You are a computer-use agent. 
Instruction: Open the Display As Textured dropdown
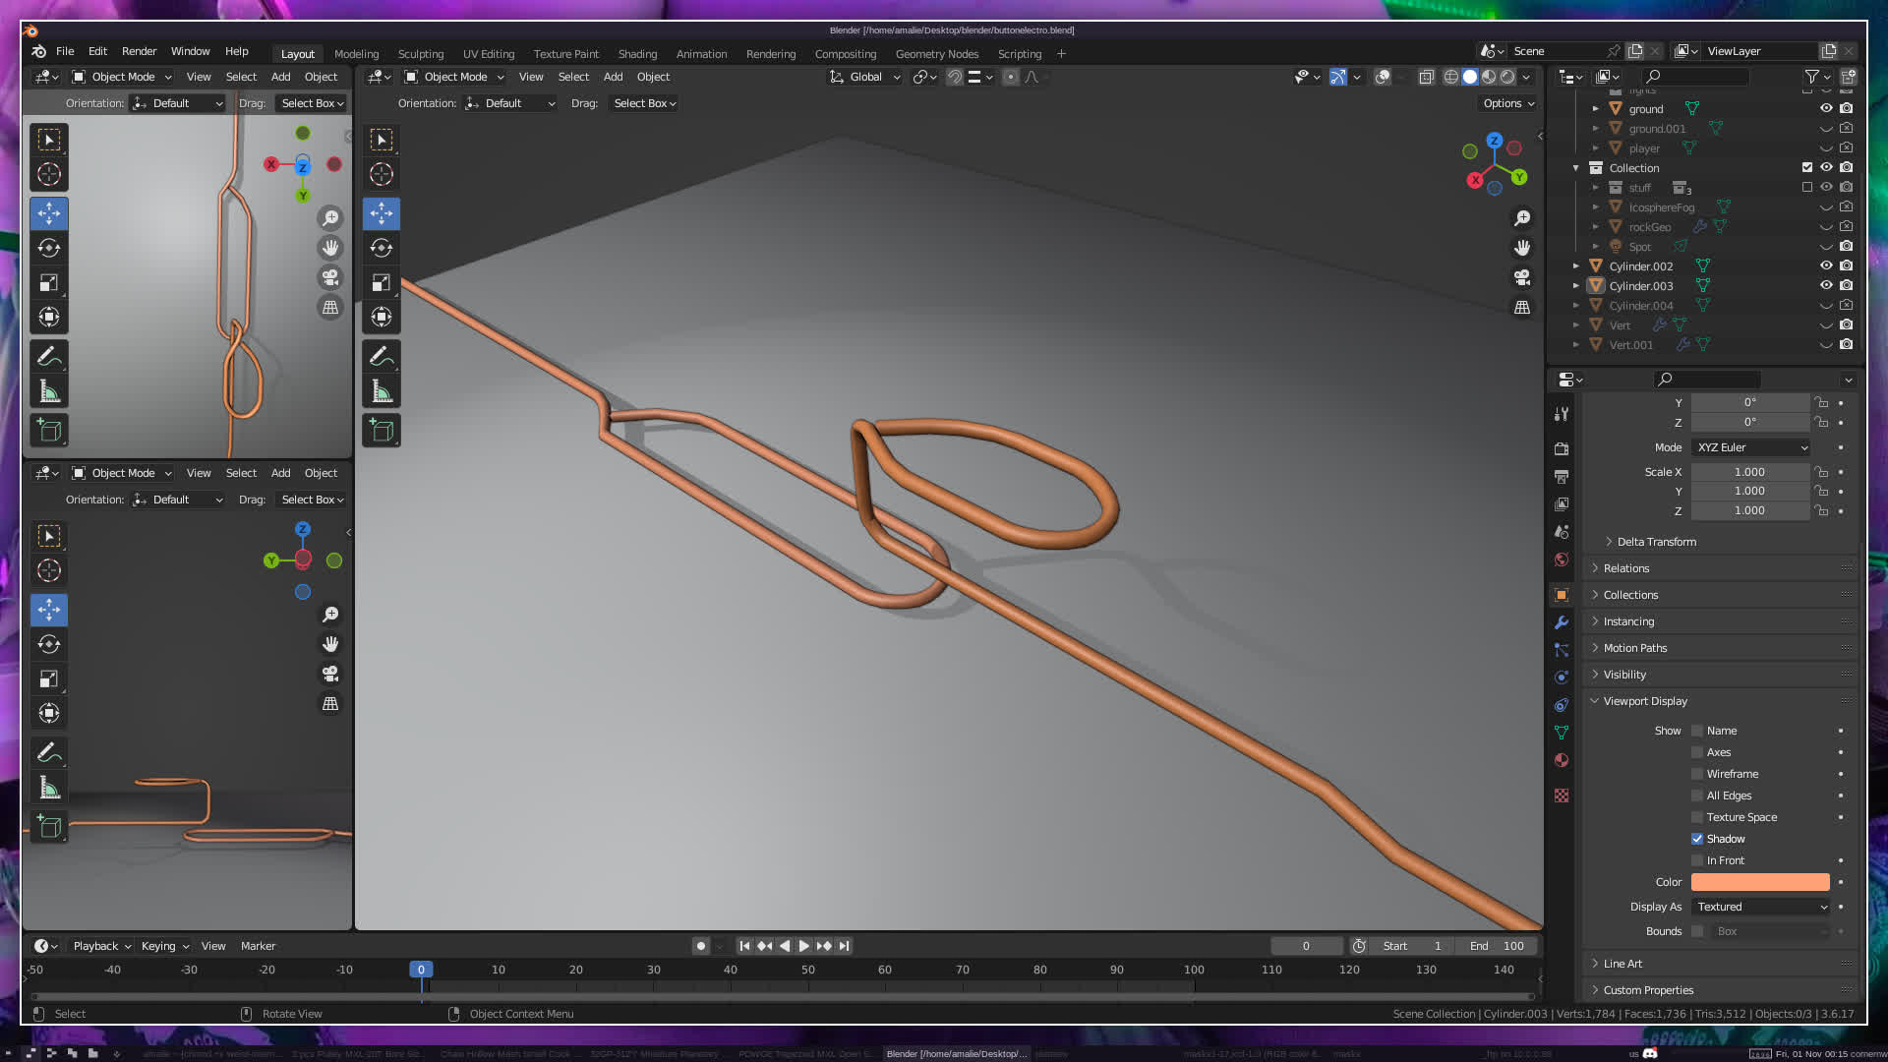1760,907
